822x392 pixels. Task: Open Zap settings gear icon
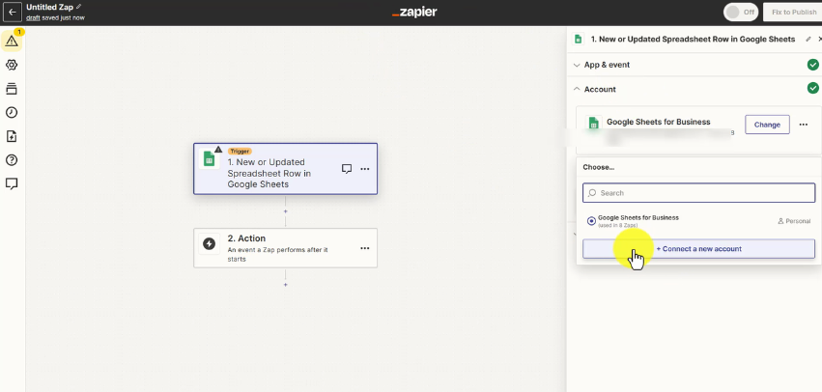point(12,65)
